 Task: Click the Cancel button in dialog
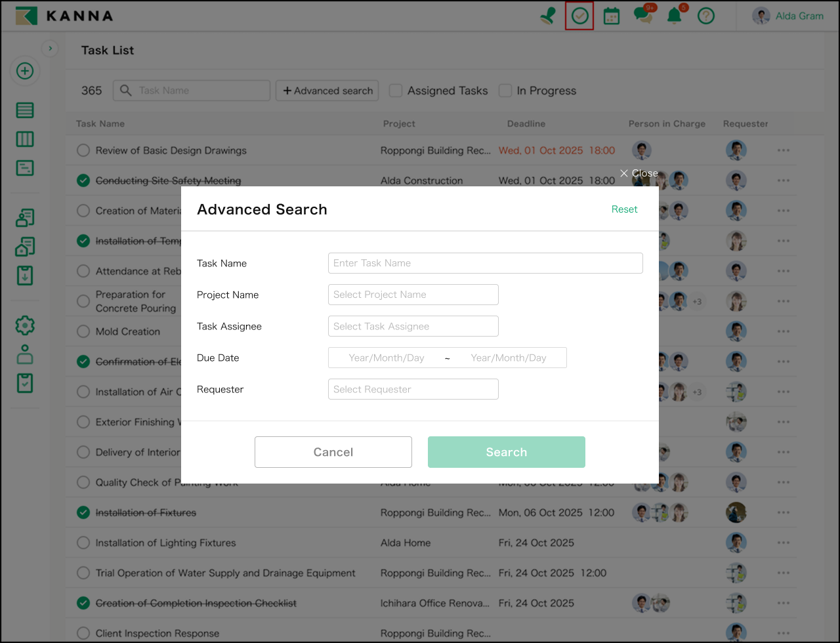coord(333,452)
